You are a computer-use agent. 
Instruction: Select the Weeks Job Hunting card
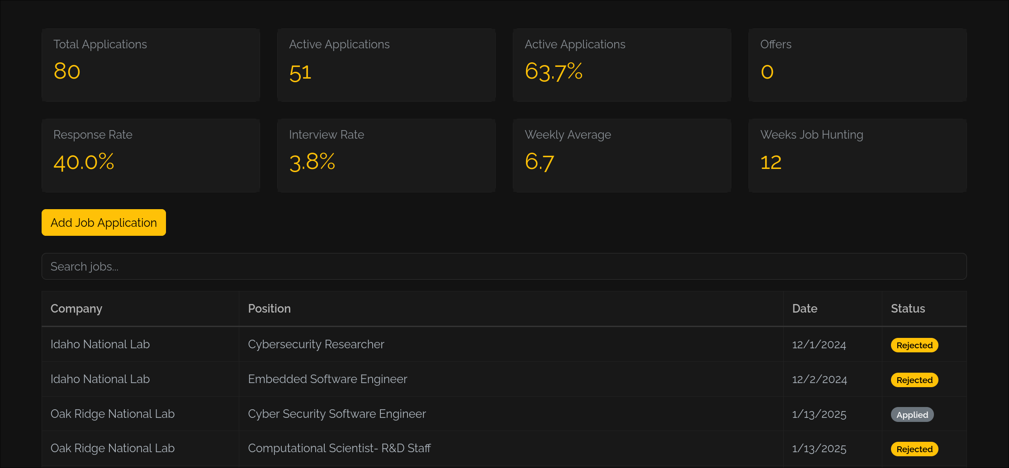point(857,155)
